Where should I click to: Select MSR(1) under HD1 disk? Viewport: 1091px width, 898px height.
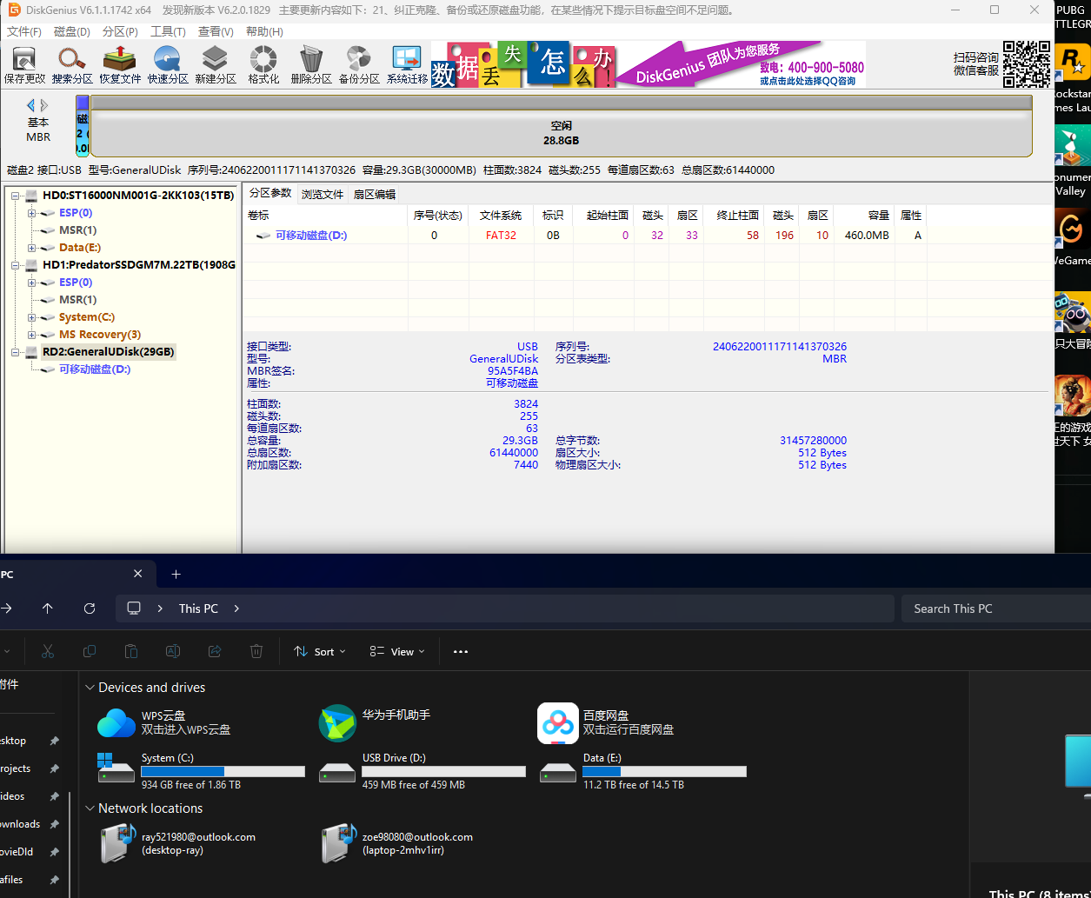(x=77, y=300)
